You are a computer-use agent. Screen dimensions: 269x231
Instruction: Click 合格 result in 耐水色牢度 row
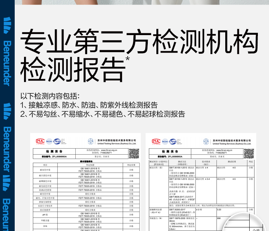point(131,170)
